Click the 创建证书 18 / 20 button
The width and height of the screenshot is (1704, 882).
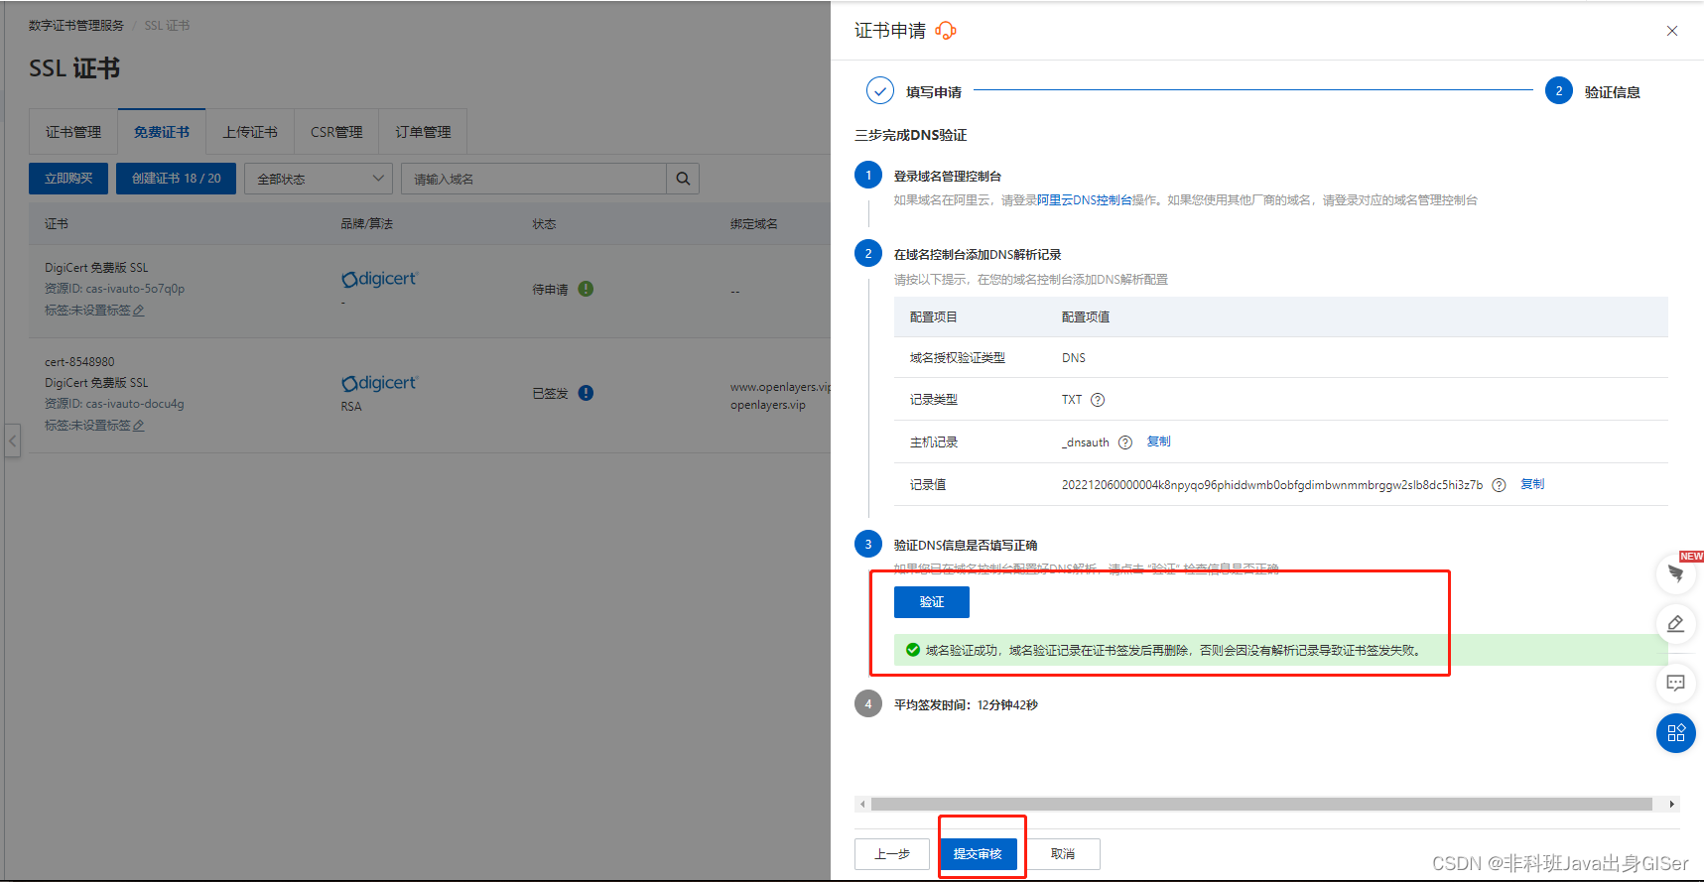click(x=176, y=179)
